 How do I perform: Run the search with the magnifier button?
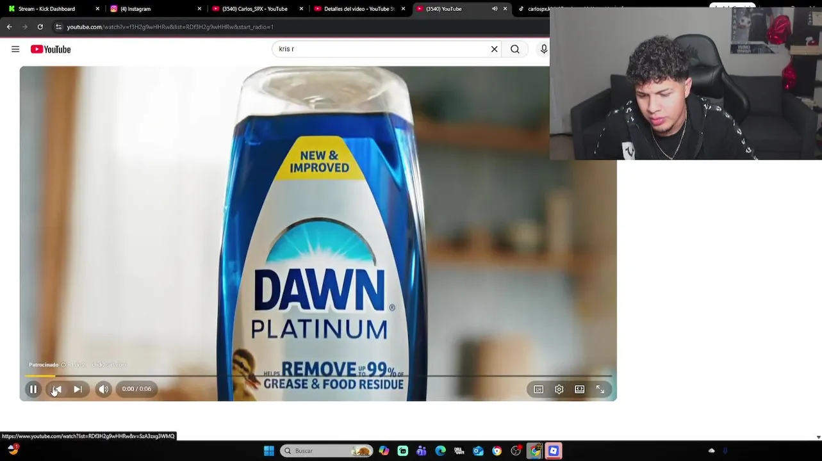tap(515, 49)
